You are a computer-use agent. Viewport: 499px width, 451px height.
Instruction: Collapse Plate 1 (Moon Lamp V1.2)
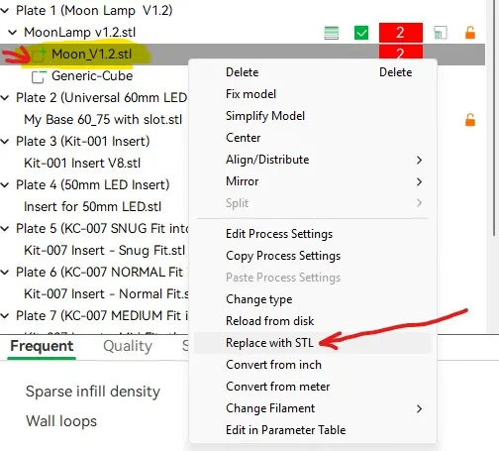(x=5, y=11)
